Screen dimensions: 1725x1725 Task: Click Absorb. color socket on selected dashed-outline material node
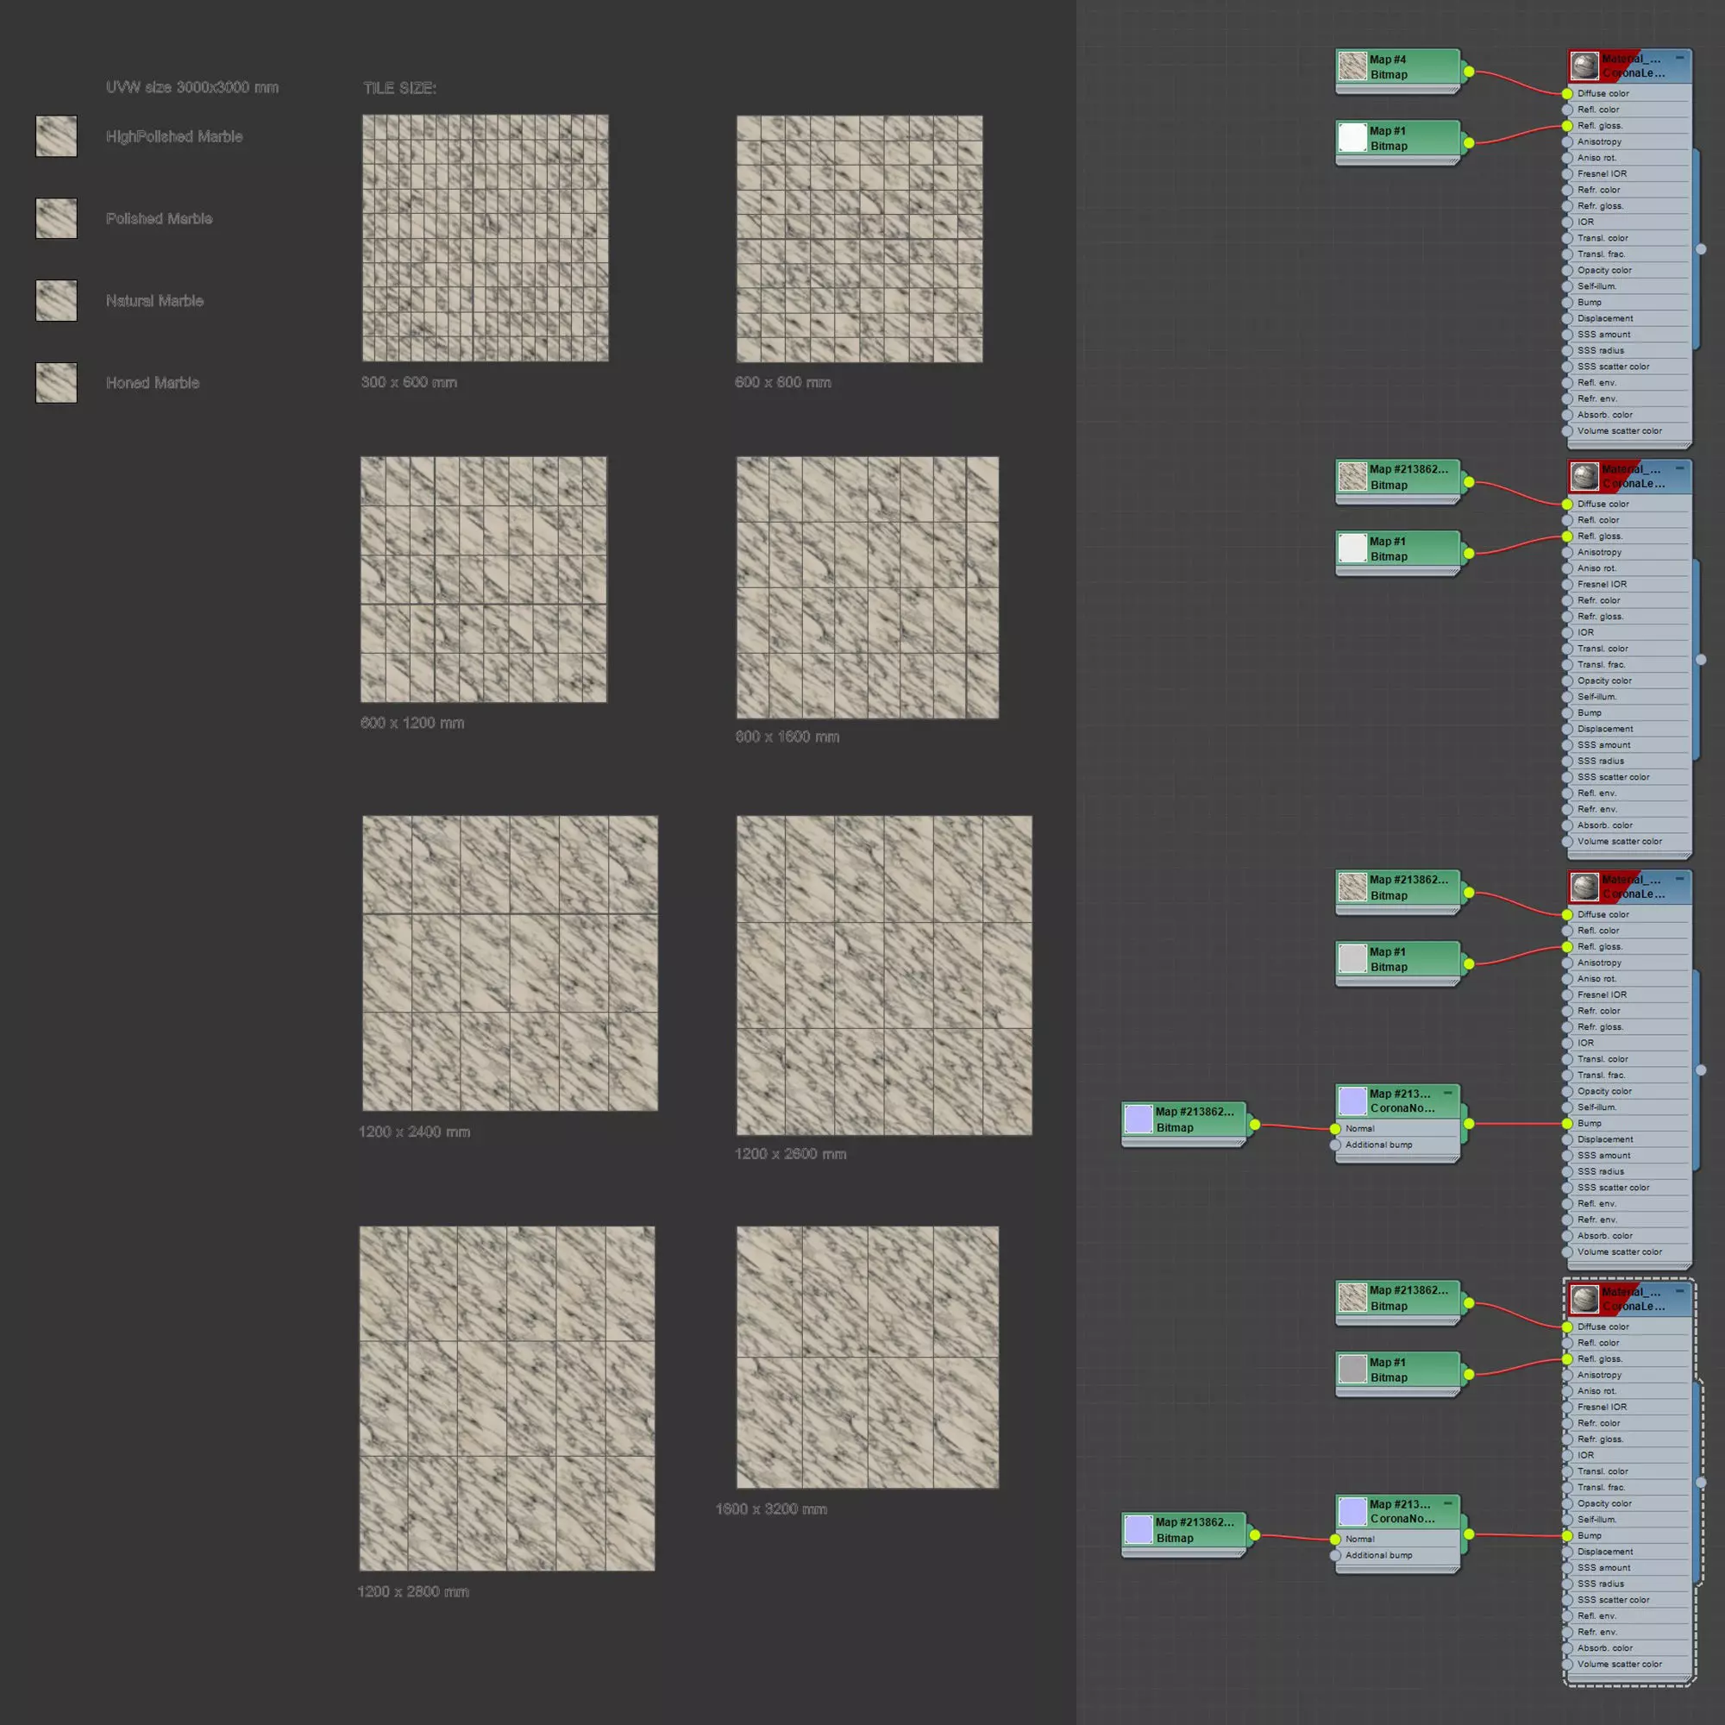pos(1567,1648)
